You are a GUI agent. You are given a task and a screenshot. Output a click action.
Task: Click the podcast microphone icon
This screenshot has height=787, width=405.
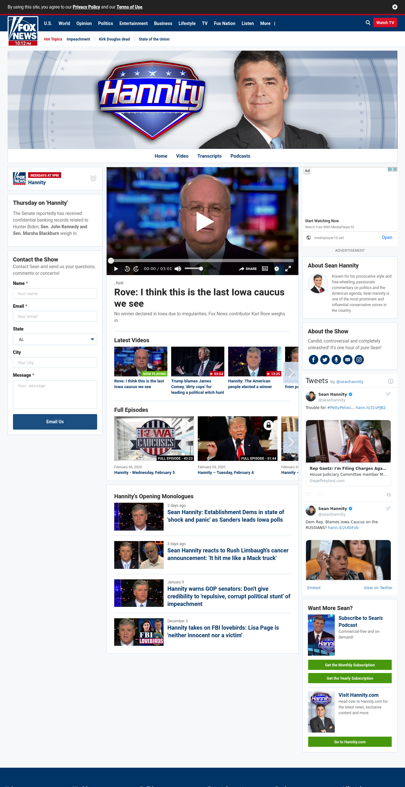click(x=336, y=360)
